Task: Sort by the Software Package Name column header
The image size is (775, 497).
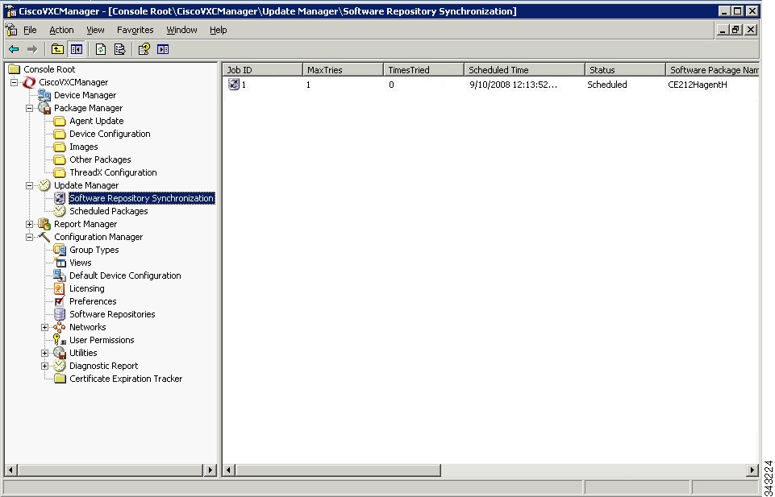Action: coord(712,70)
